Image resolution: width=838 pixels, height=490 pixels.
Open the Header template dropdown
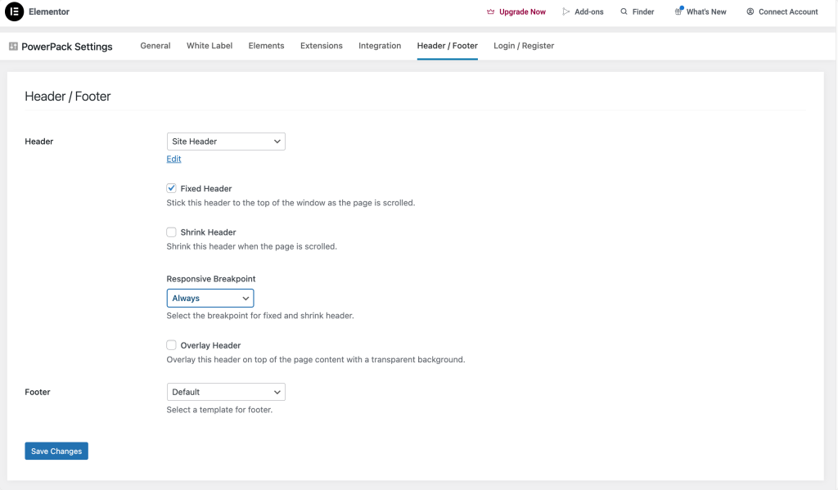coord(226,142)
